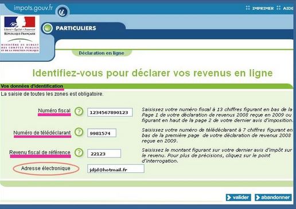This screenshot has height=209, width=296.
Task: Open the AIDE link
Action: pos(288,9)
